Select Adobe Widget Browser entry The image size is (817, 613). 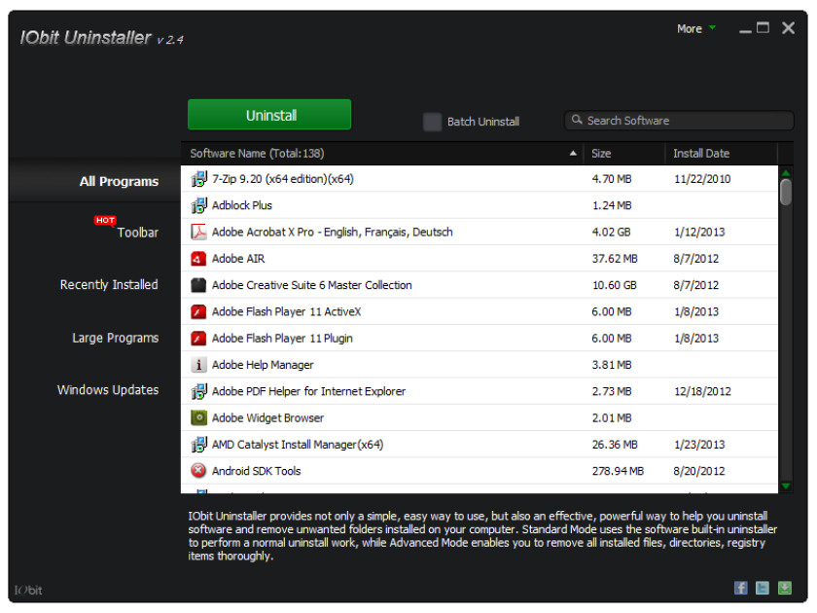tap(480, 418)
